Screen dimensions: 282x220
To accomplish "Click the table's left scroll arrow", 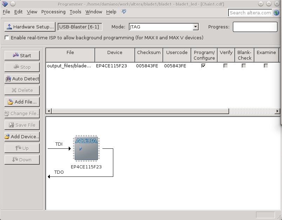I will [x=49, y=111].
